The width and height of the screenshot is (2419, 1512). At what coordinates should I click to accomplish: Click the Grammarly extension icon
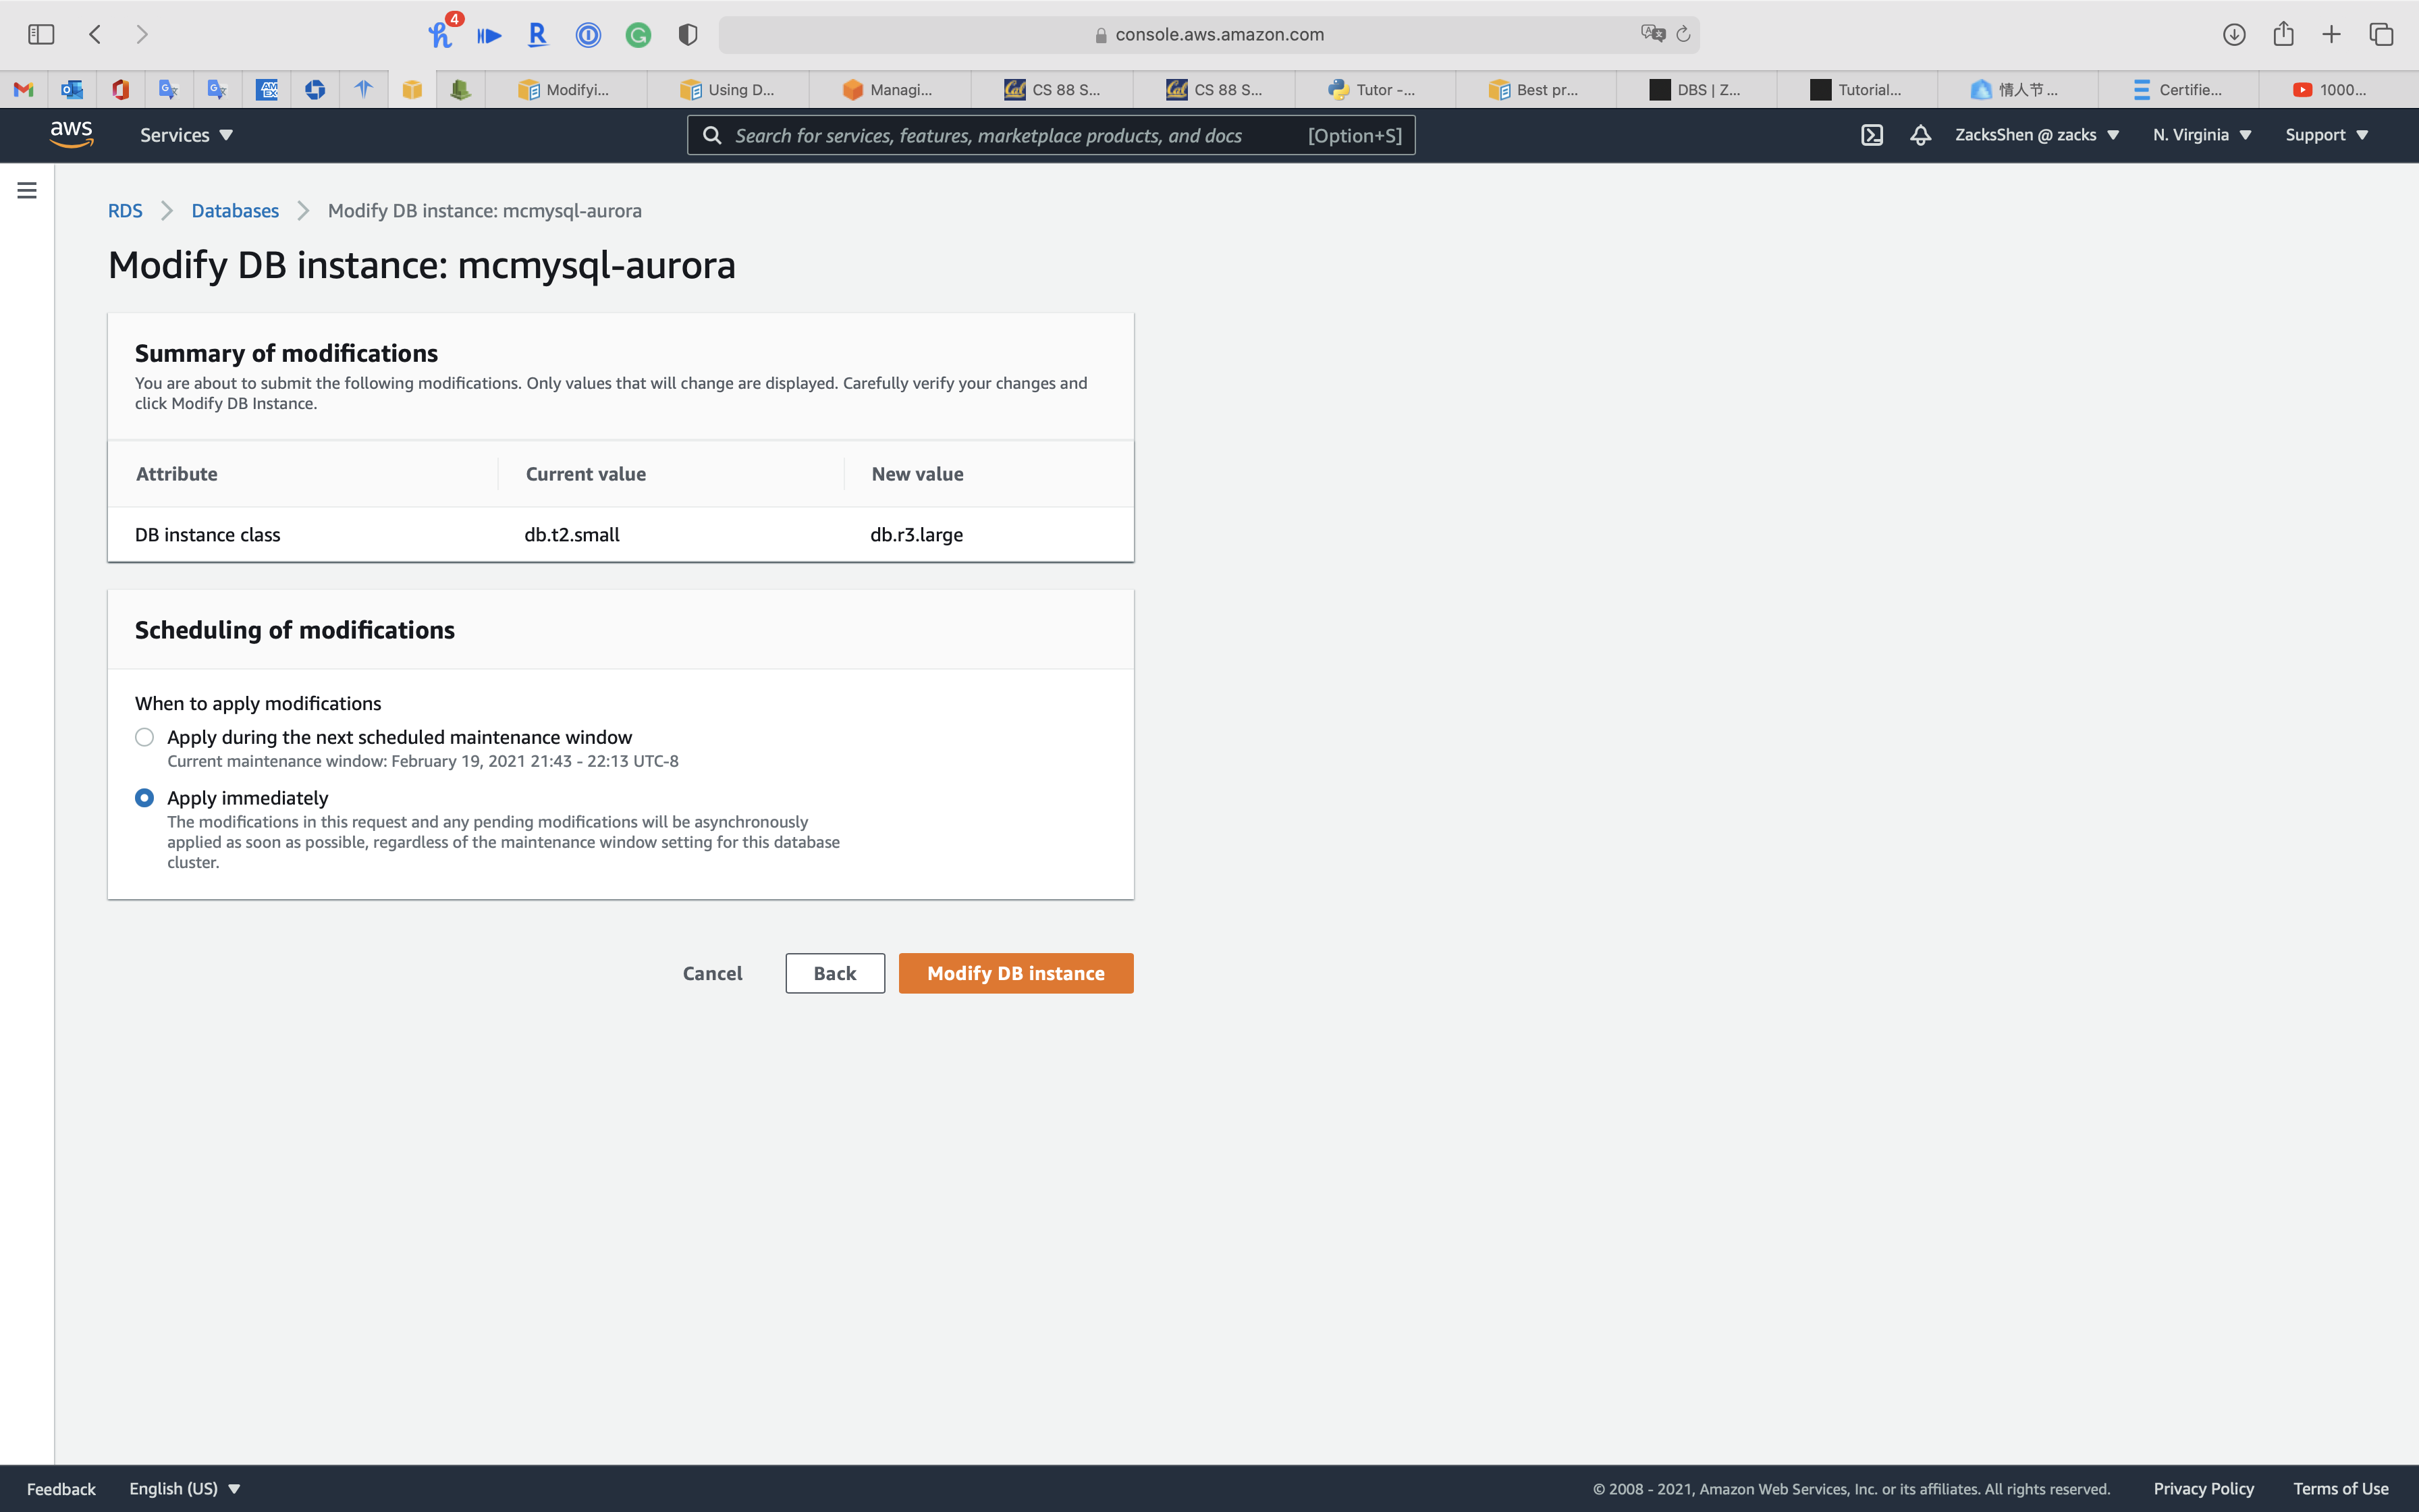click(638, 35)
